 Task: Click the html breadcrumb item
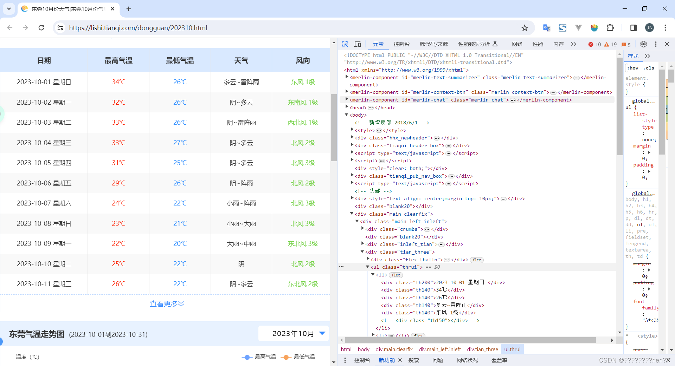click(346, 349)
